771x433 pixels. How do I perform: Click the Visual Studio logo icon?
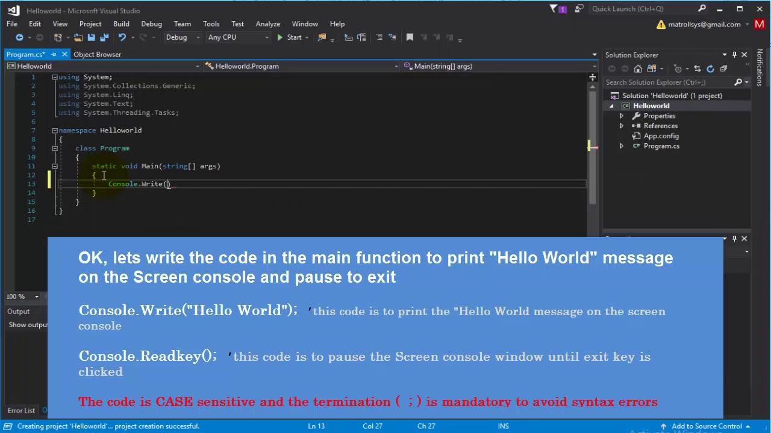click(13, 10)
